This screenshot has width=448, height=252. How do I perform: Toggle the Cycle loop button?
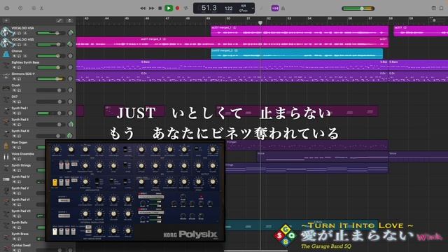point(186,8)
